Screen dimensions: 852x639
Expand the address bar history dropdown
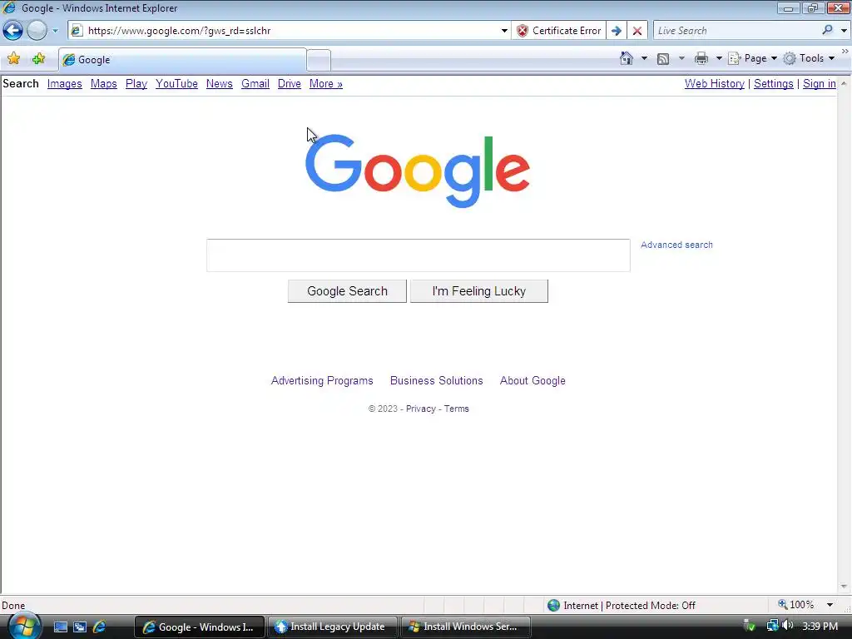tap(504, 31)
